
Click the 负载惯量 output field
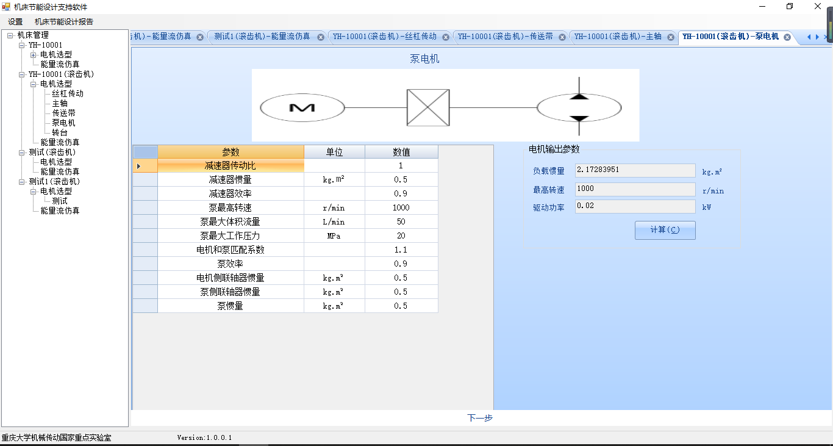click(635, 170)
